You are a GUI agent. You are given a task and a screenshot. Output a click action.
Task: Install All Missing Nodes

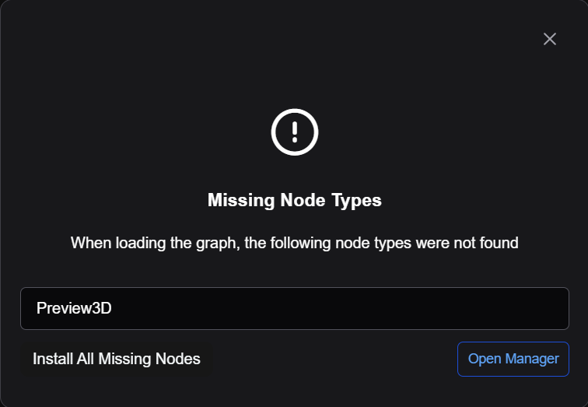(x=117, y=359)
